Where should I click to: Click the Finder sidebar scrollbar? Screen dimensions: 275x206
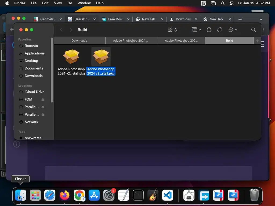click(x=52, y=70)
